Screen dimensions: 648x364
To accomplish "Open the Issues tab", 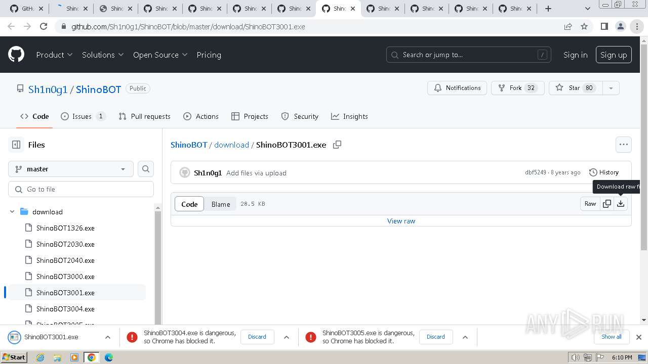I will coord(83,116).
